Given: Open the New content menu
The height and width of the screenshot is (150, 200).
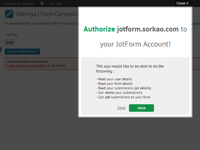Looking at the screenshot, I should [56, 3].
